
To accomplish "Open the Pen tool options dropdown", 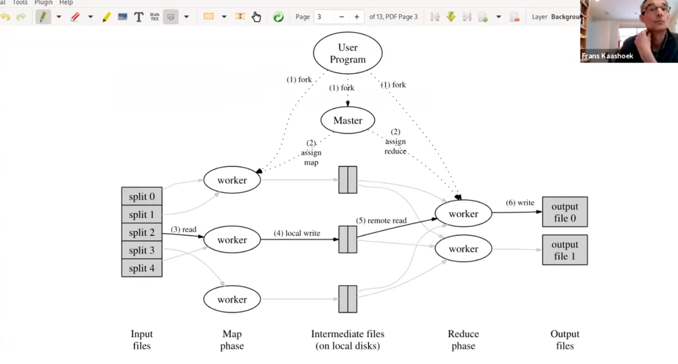I will pos(58,17).
